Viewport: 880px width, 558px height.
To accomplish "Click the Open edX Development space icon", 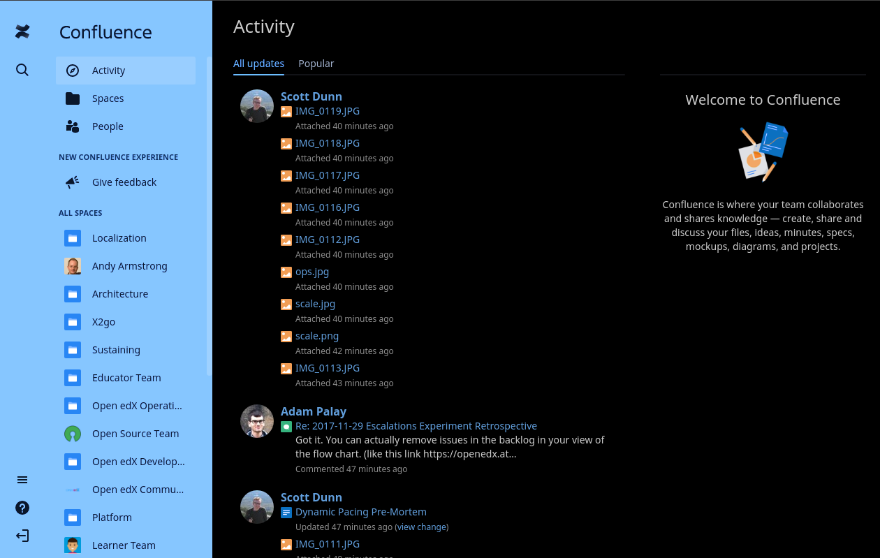I will [73, 462].
